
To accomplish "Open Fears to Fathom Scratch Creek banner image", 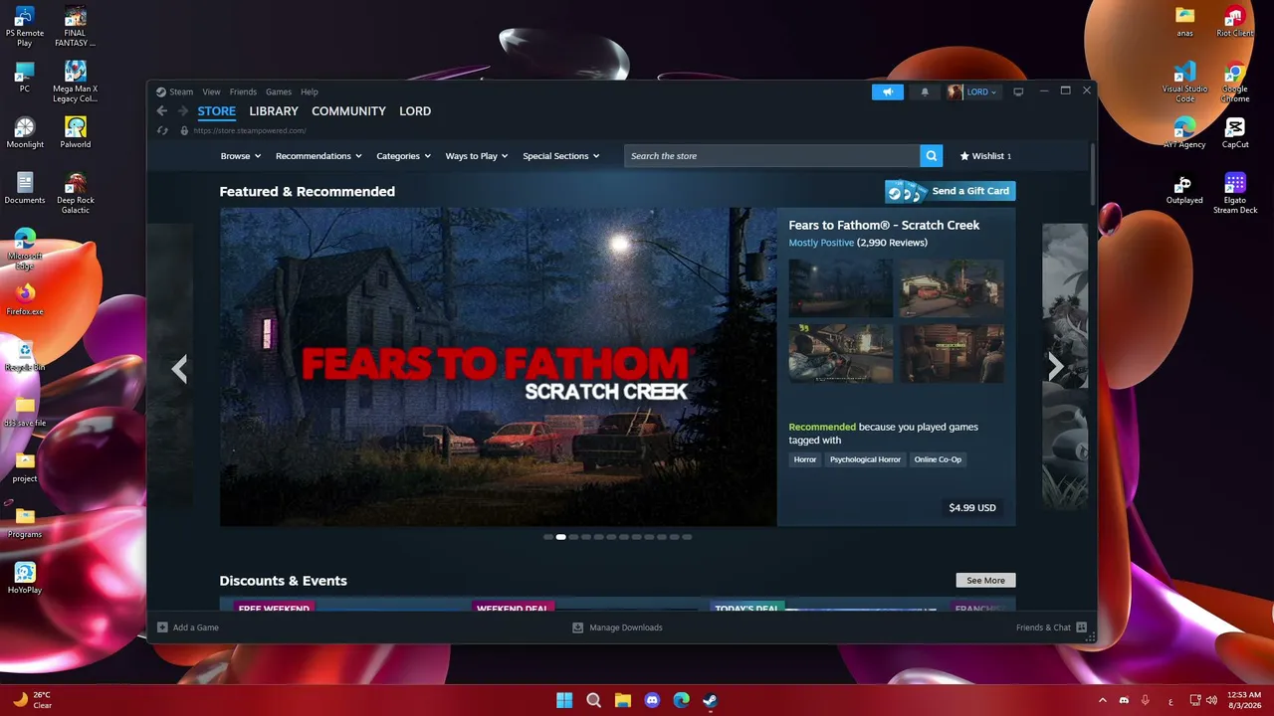I will (x=498, y=367).
